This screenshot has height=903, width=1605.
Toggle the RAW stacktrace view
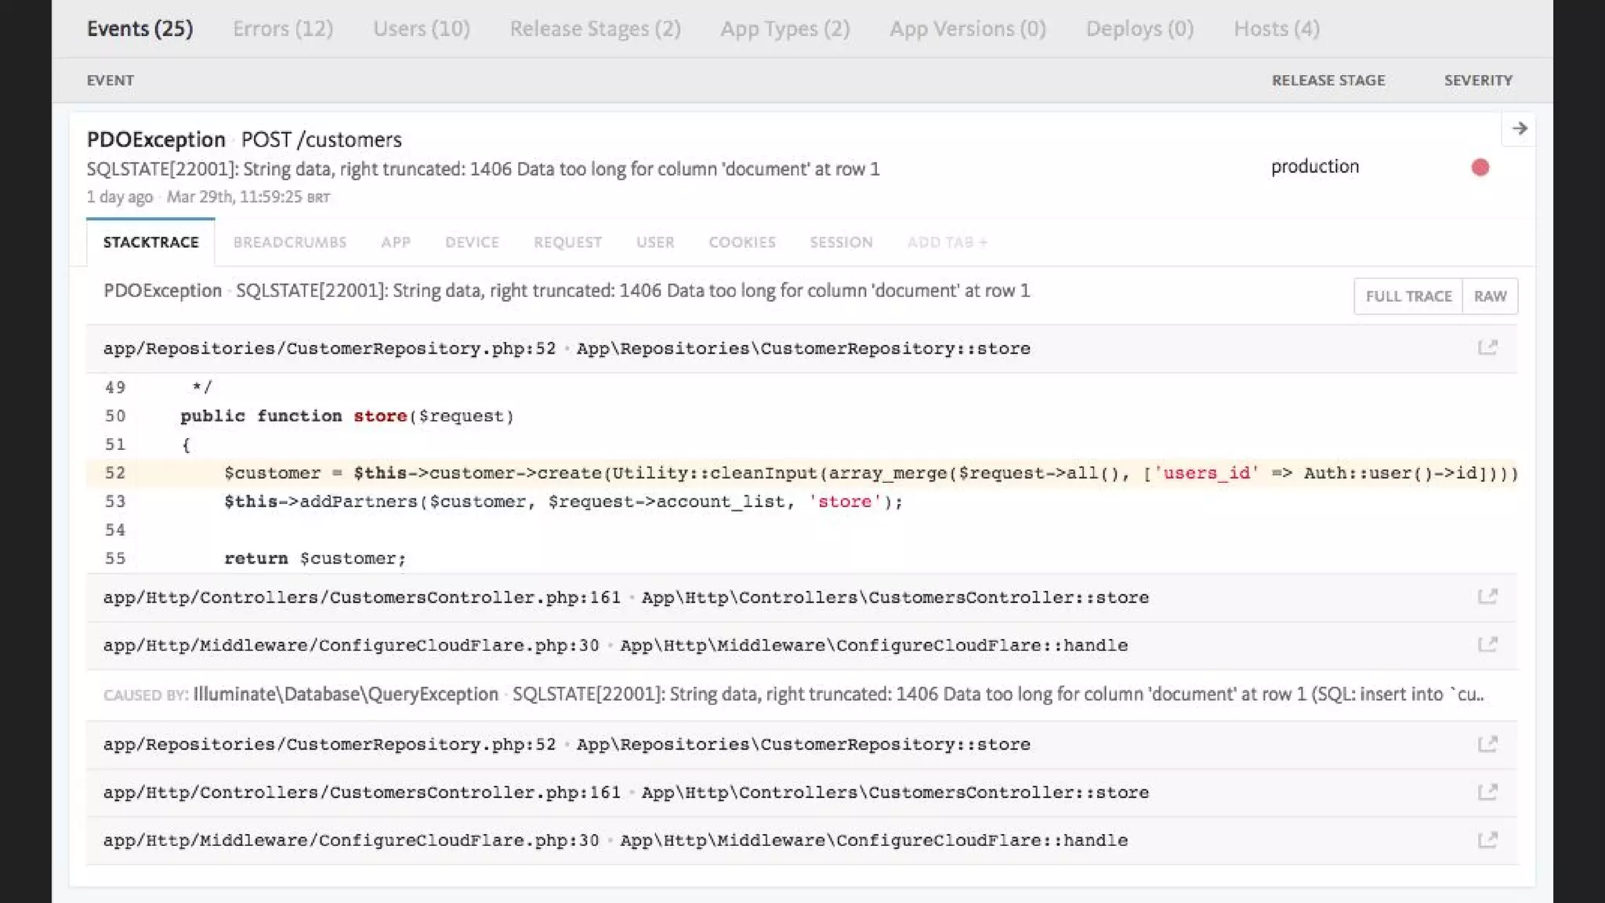1490,296
